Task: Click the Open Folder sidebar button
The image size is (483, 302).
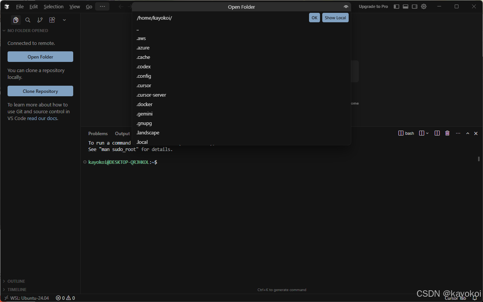Action: click(40, 57)
